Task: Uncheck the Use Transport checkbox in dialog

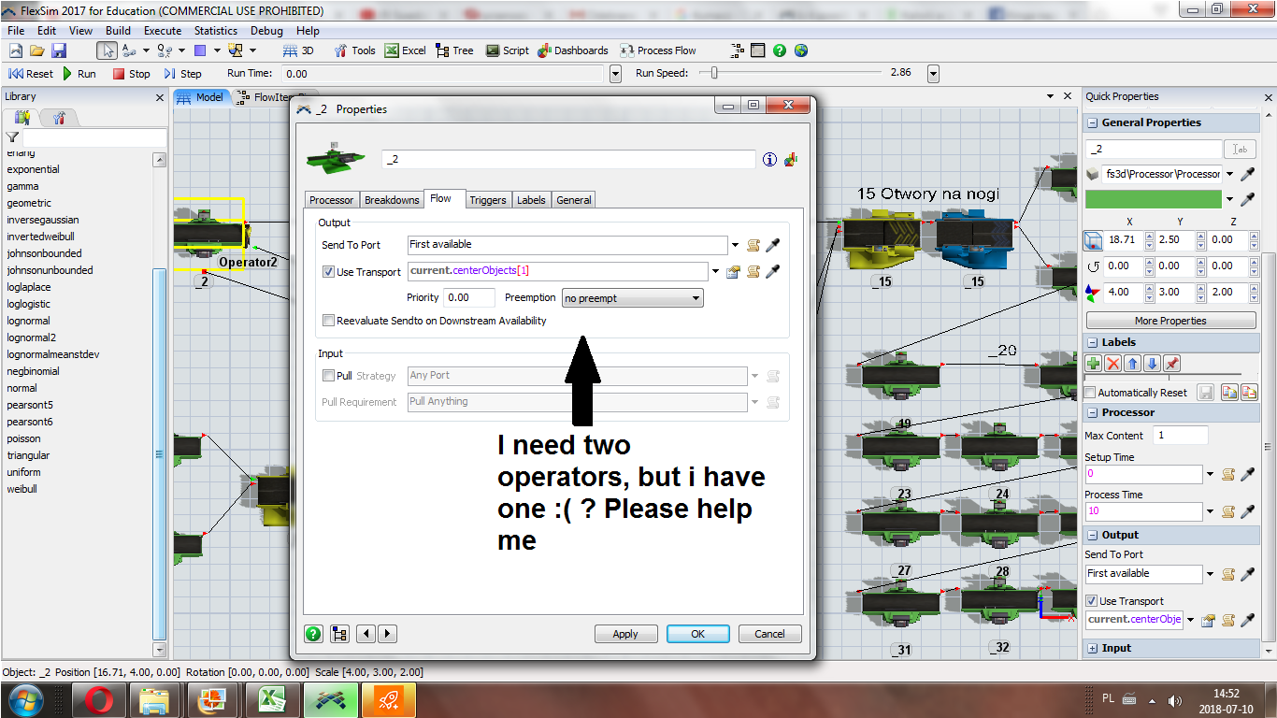Action: pos(328,272)
